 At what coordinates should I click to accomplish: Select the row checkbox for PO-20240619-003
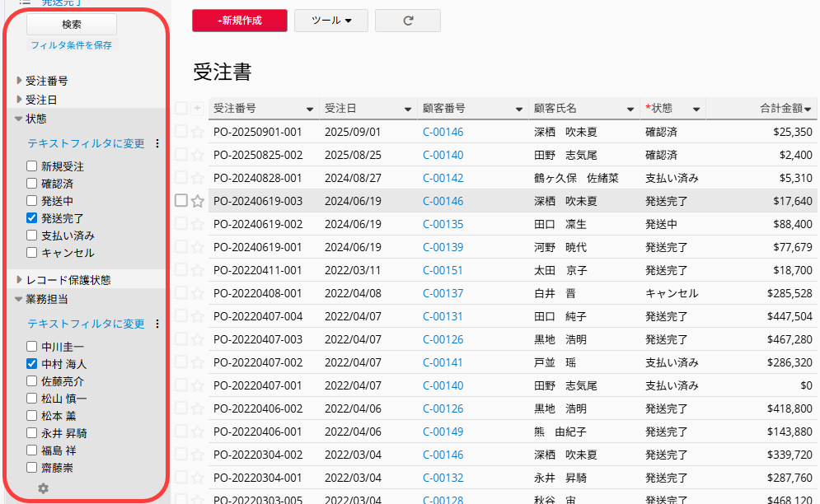(181, 201)
